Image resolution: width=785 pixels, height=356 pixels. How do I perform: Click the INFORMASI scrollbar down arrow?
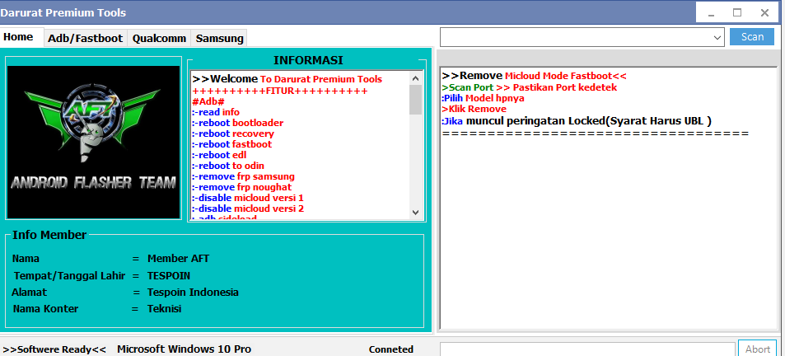pyautogui.click(x=415, y=213)
